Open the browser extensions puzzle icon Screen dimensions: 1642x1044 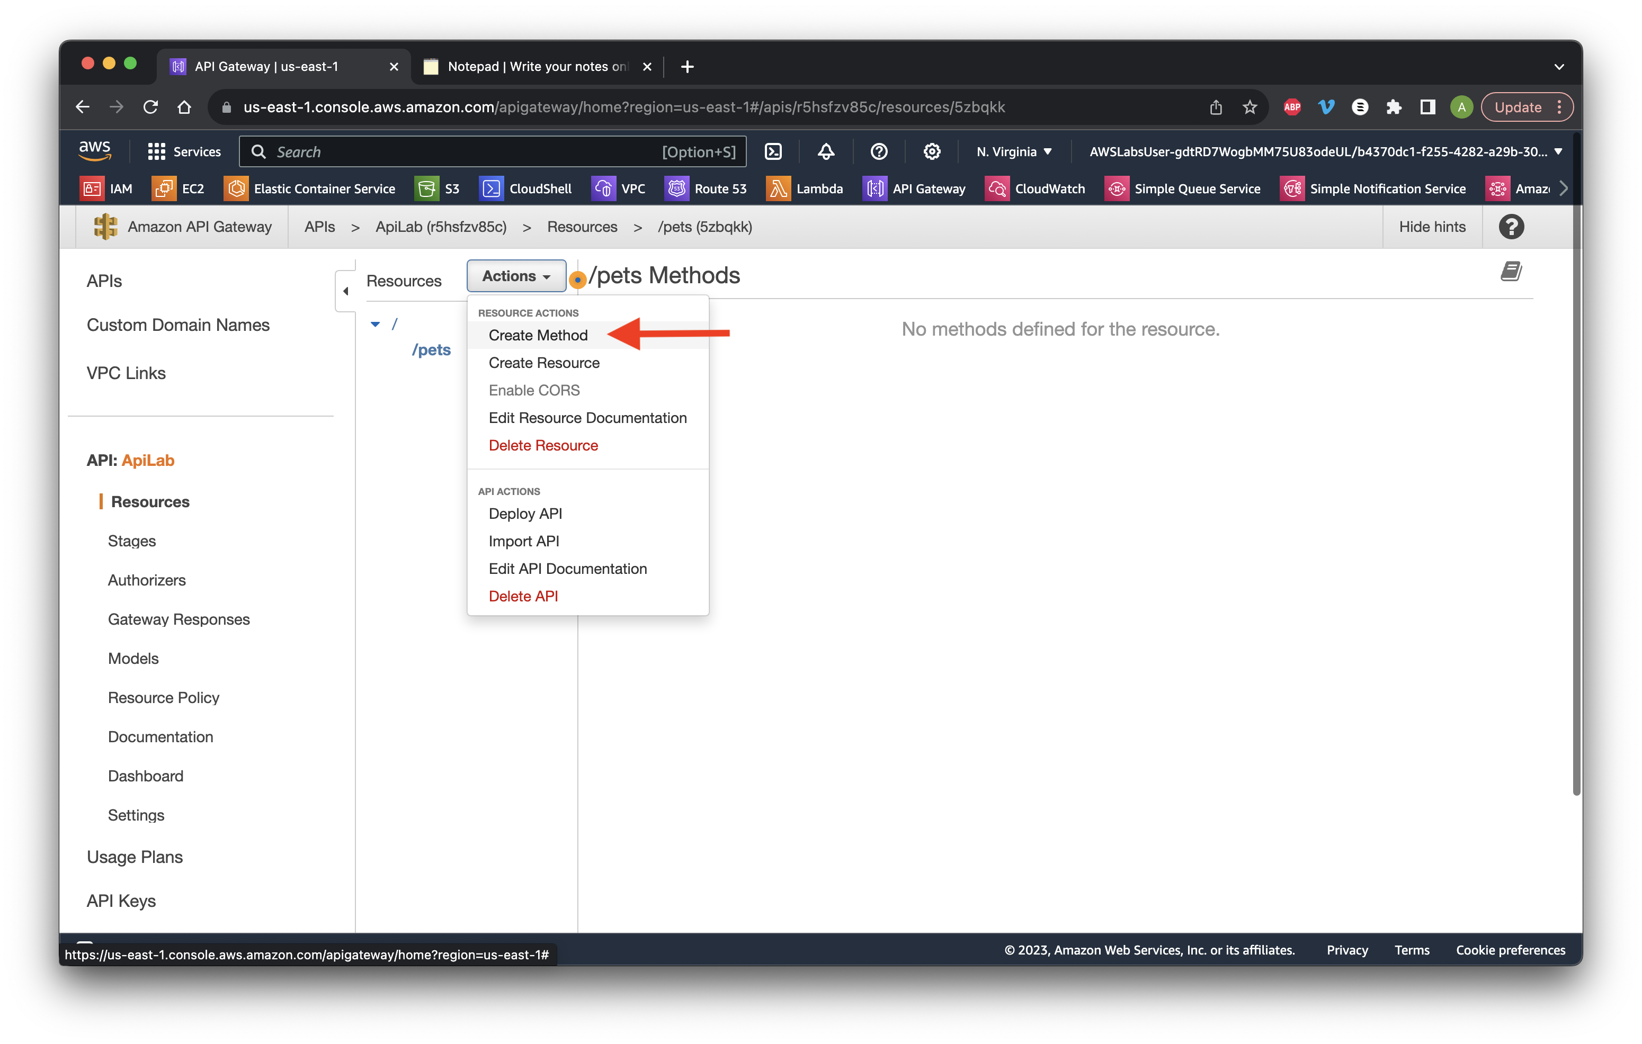point(1393,107)
